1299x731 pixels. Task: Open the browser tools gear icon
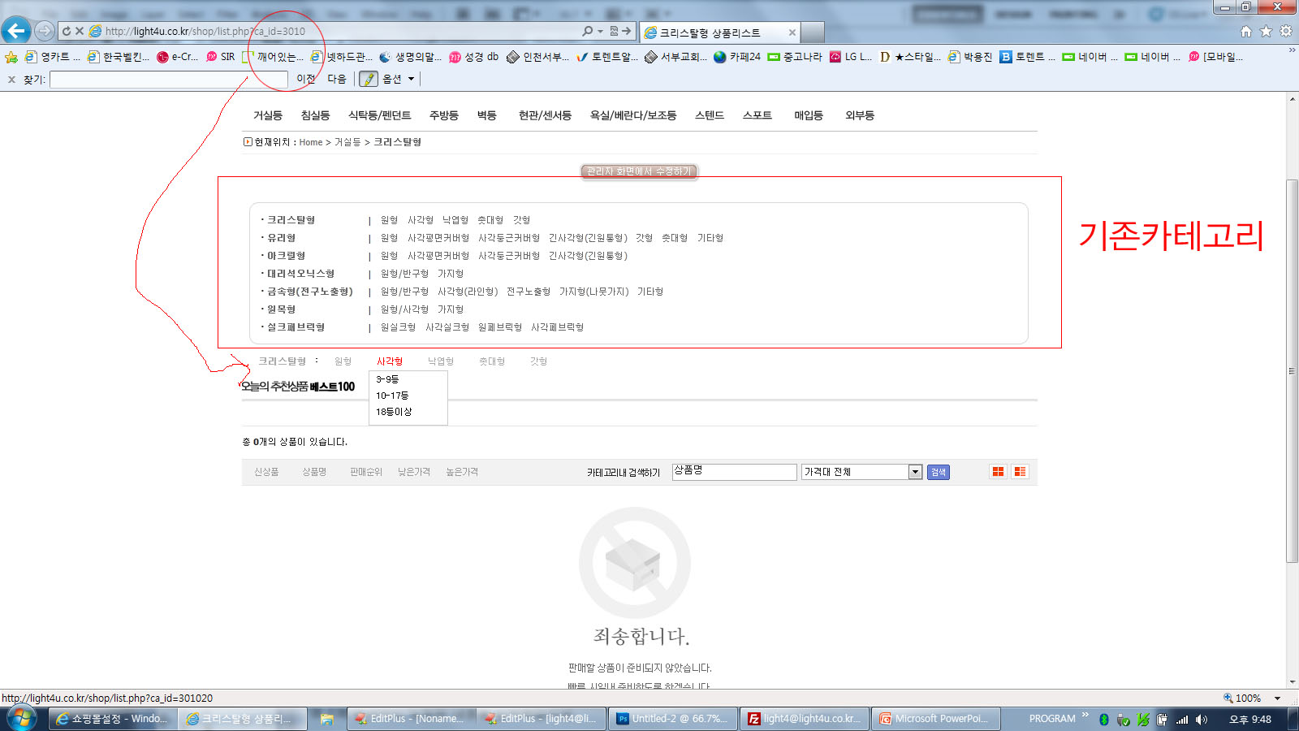click(x=1285, y=32)
